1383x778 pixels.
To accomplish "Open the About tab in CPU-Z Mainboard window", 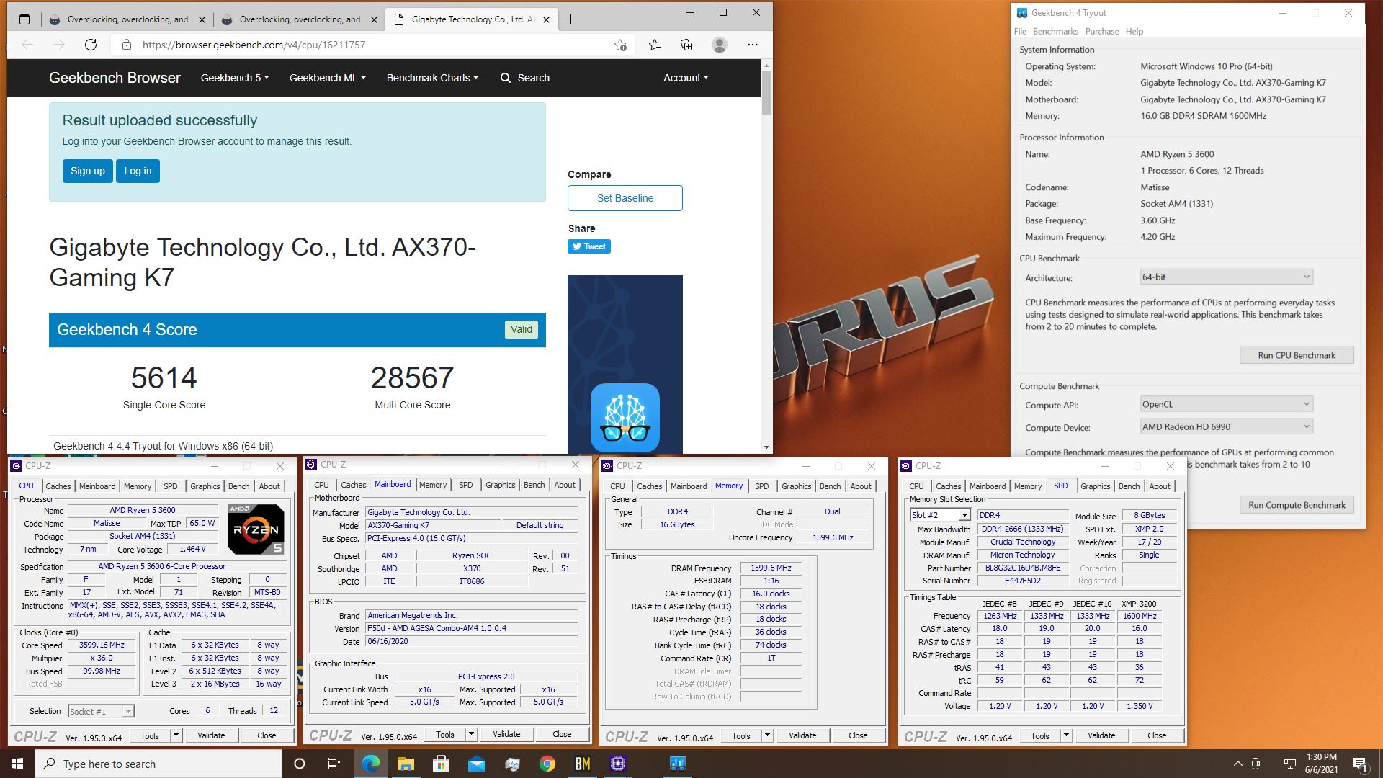I will [565, 485].
